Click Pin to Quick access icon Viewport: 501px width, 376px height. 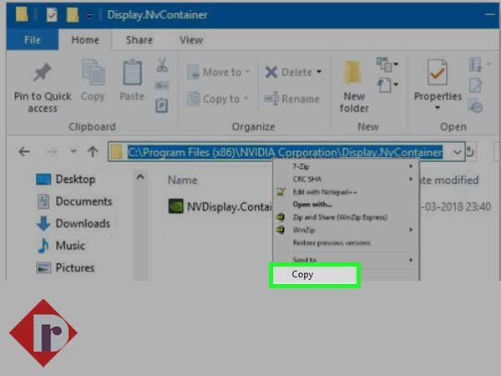point(43,72)
